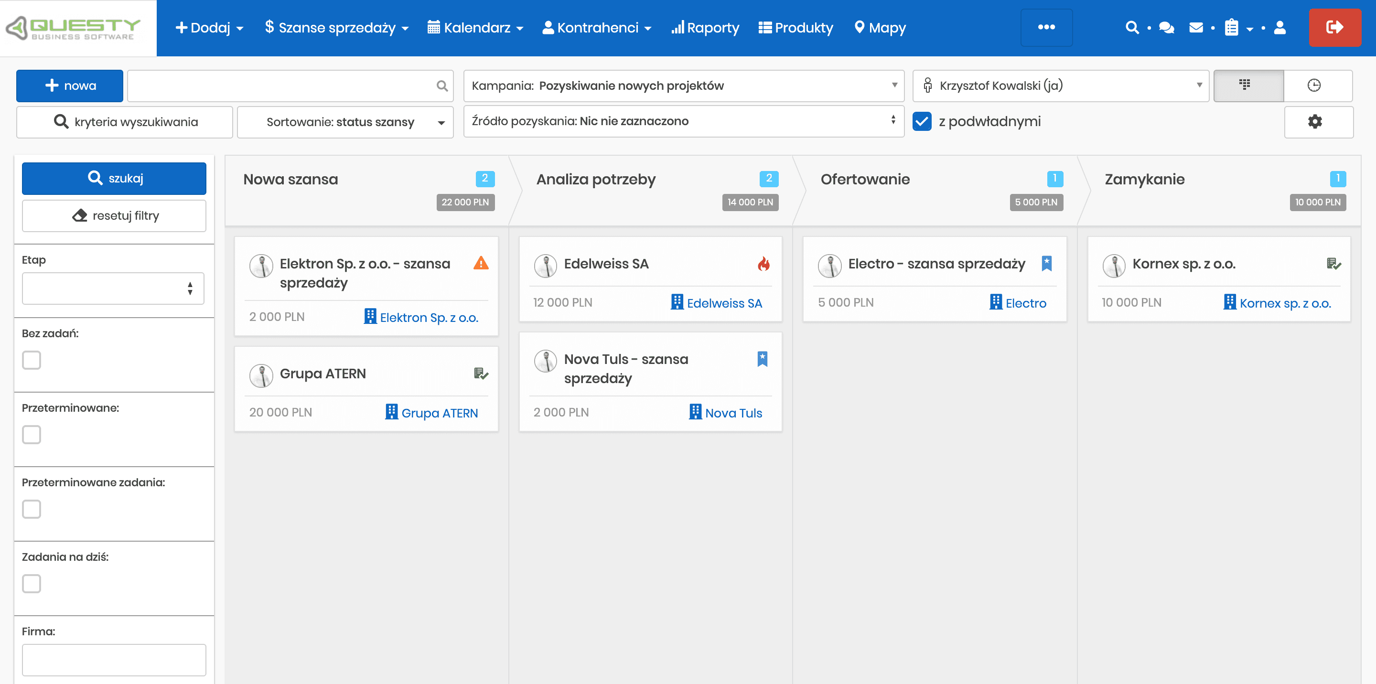Screen dimensions: 1376x684
Task: Go to Raporty
Action: 705,28
